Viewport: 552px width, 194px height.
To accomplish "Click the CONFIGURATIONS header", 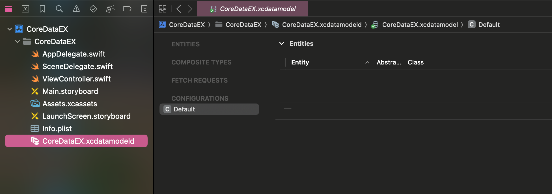I will coord(200,98).
